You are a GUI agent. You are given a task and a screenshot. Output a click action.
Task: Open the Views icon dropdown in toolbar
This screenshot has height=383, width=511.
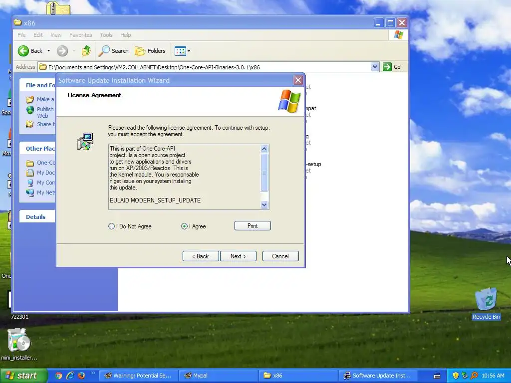pyautogui.click(x=182, y=51)
